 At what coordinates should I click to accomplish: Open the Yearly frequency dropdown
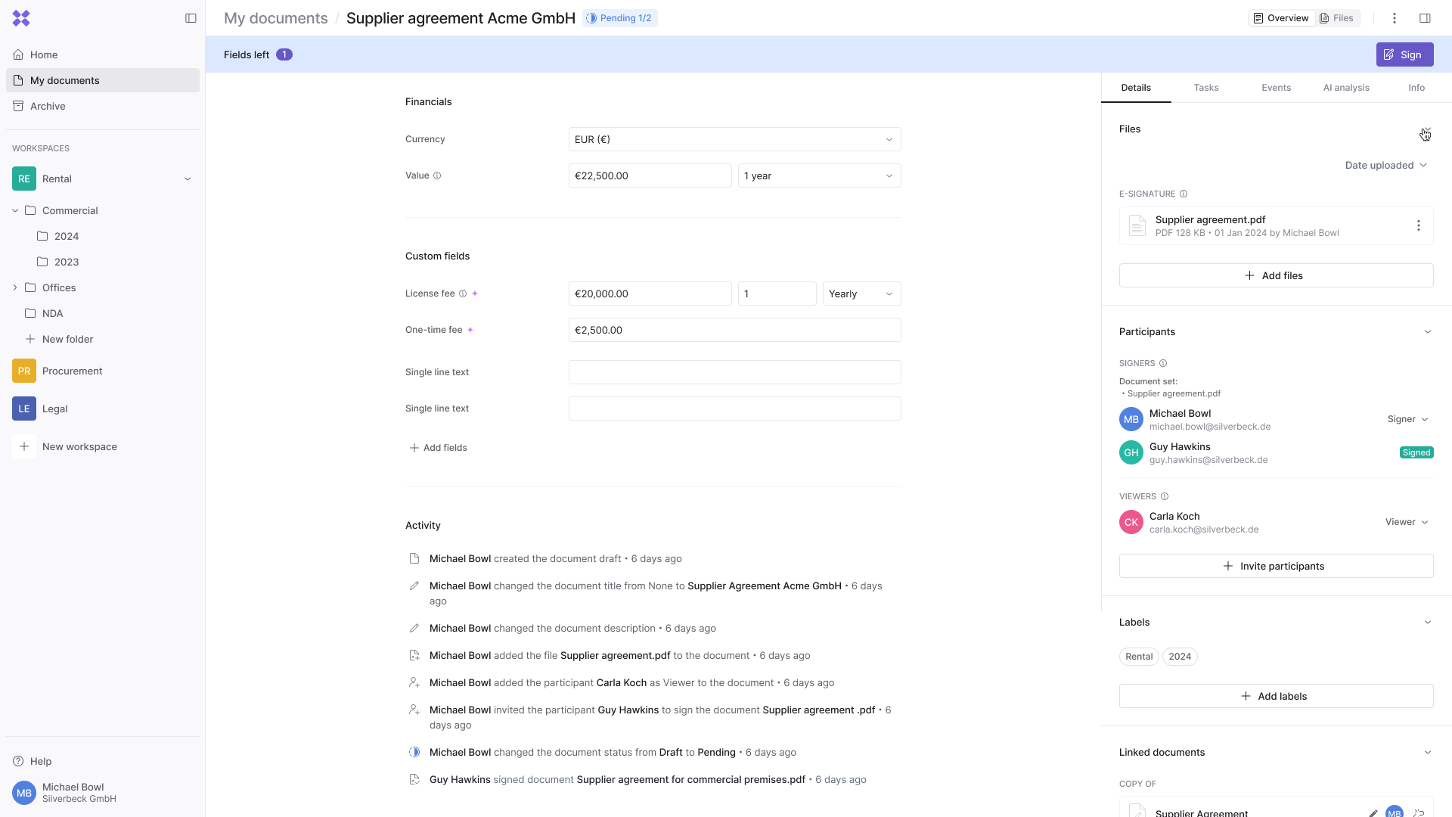pyautogui.click(x=861, y=294)
